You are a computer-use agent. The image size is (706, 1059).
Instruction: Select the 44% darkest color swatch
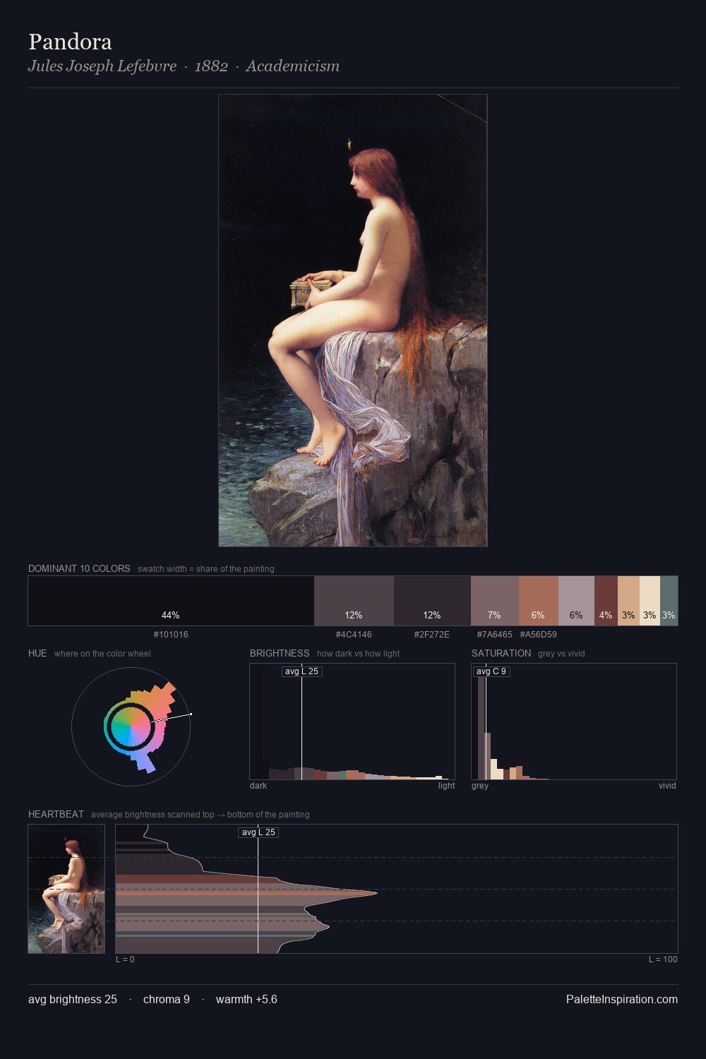pos(171,601)
